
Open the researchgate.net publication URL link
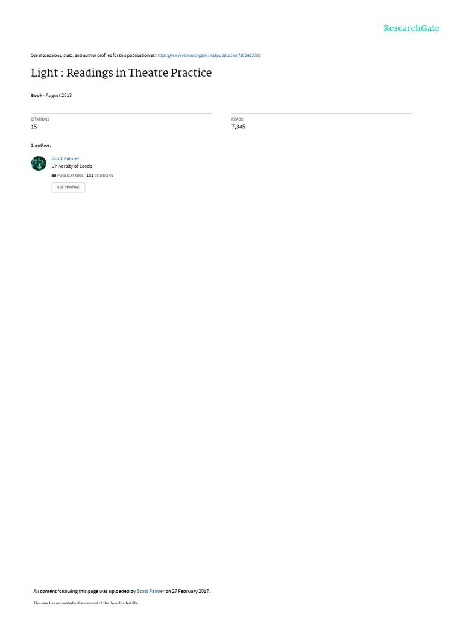208,55
